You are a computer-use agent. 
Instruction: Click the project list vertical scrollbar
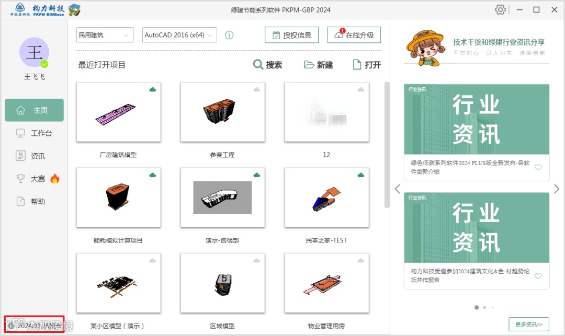coord(387,145)
